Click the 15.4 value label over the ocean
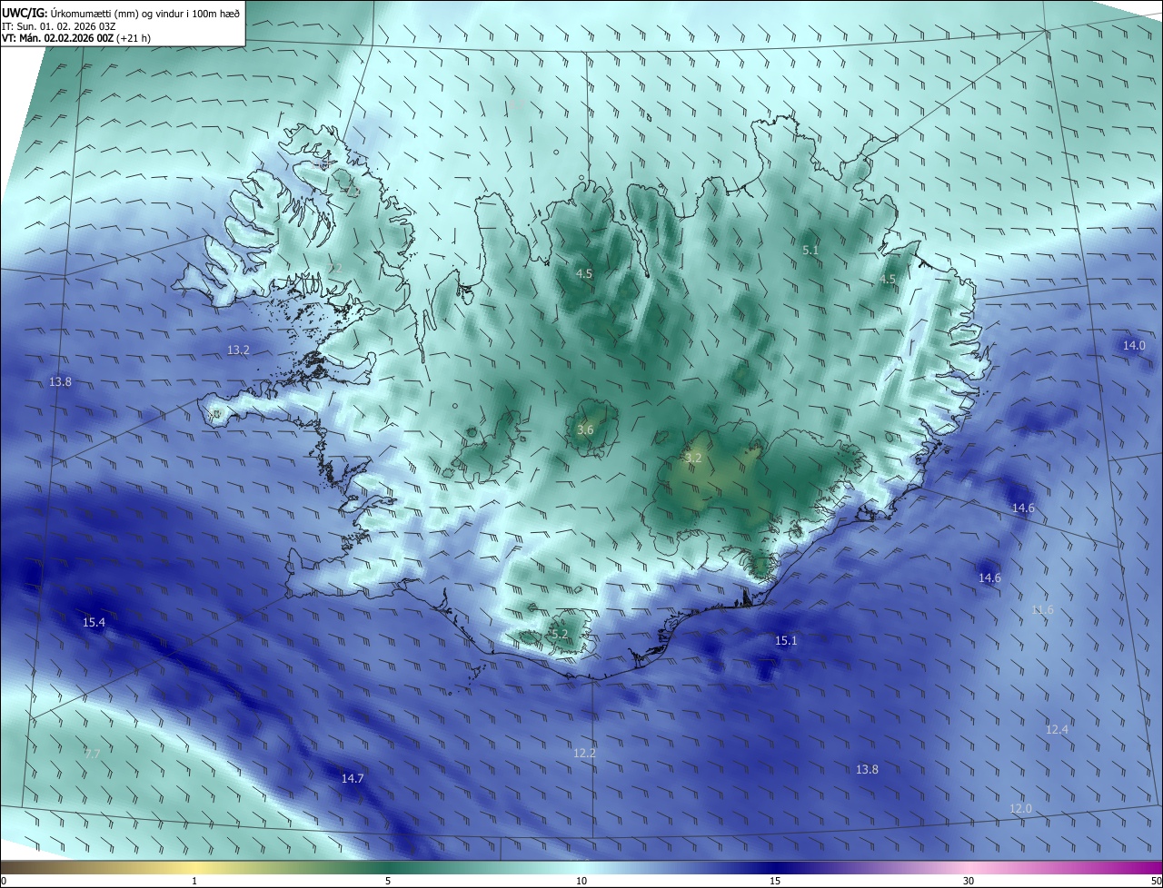This screenshot has width=1163, height=888. (x=94, y=622)
